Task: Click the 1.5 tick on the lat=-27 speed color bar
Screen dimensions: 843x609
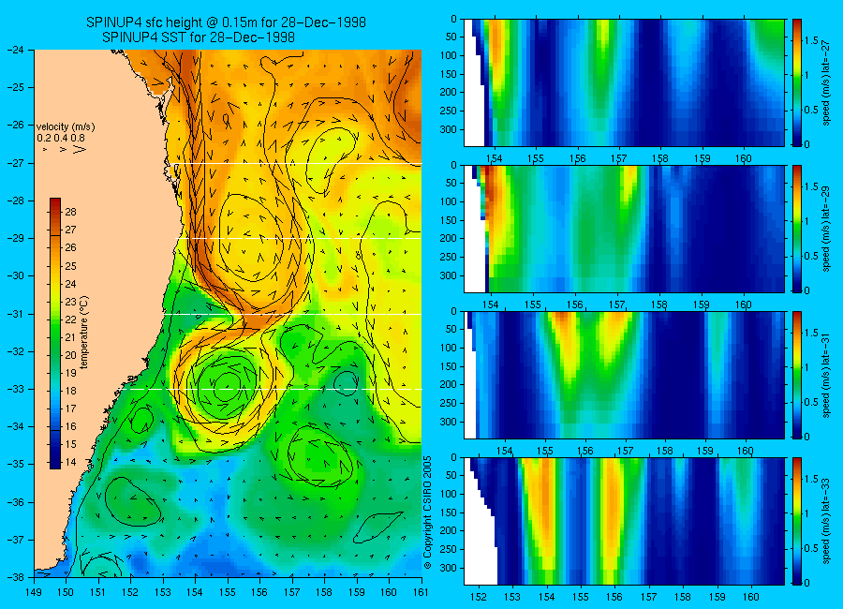Action: 811,41
